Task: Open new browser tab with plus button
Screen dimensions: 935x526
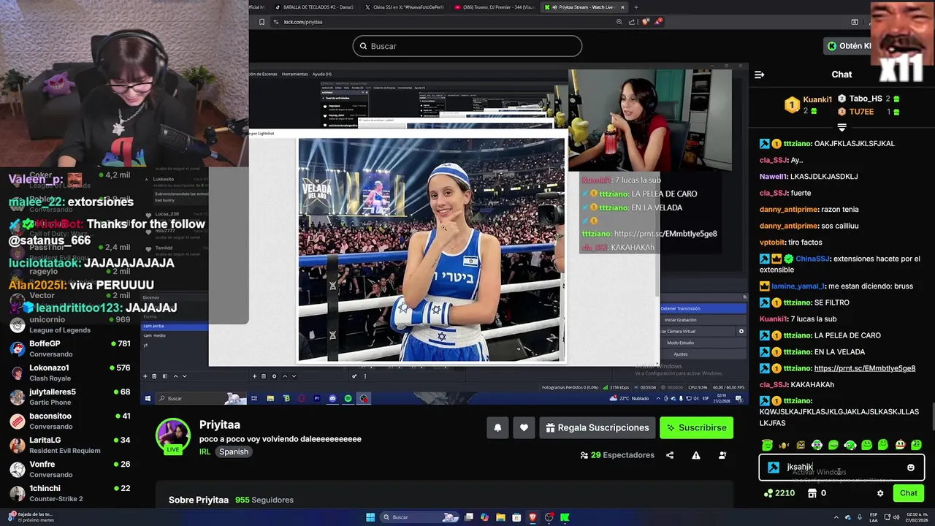Action: click(x=636, y=7)
